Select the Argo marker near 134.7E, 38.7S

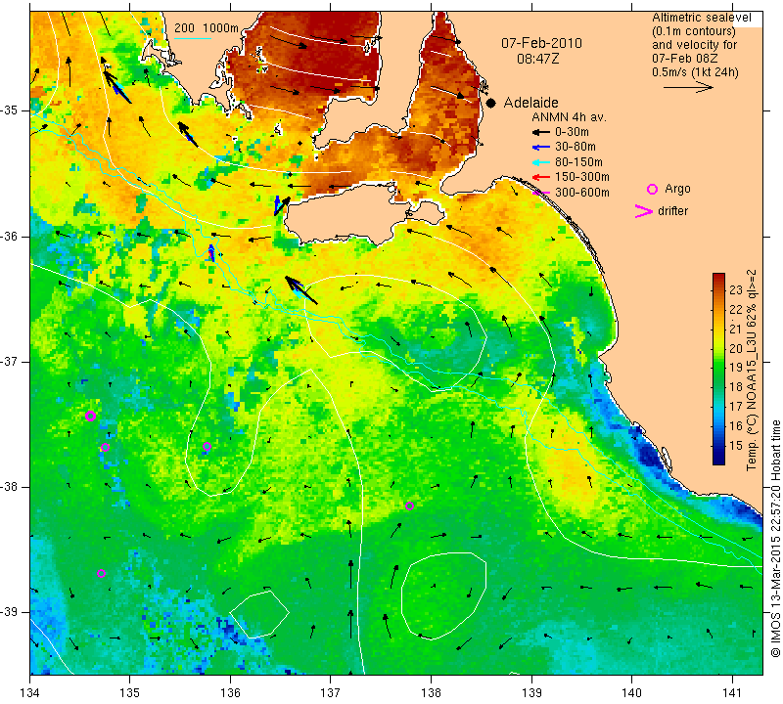pos(101,573)
